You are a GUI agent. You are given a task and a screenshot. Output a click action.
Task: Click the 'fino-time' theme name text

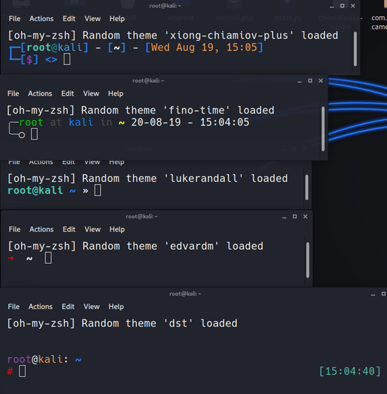point(196,110)
